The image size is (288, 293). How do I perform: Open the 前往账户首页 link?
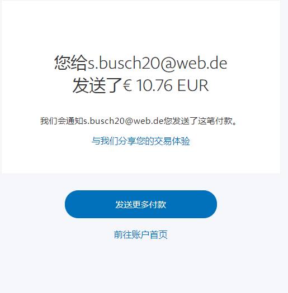pyautogui.click(x=140, y=234)
